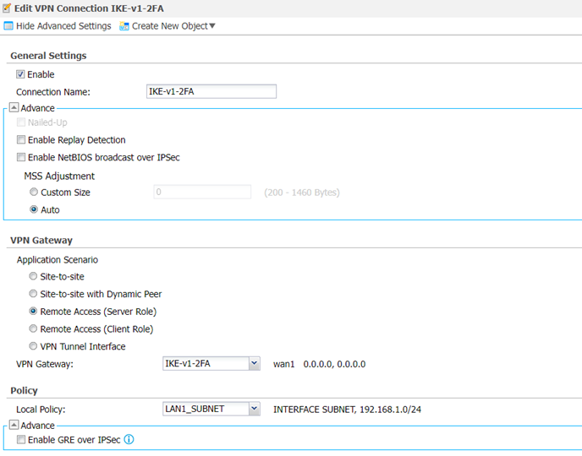The width and height of the screenshot is (582, 456).
Task: Toggle the Enable checkbox
Action: coord(21,74)
